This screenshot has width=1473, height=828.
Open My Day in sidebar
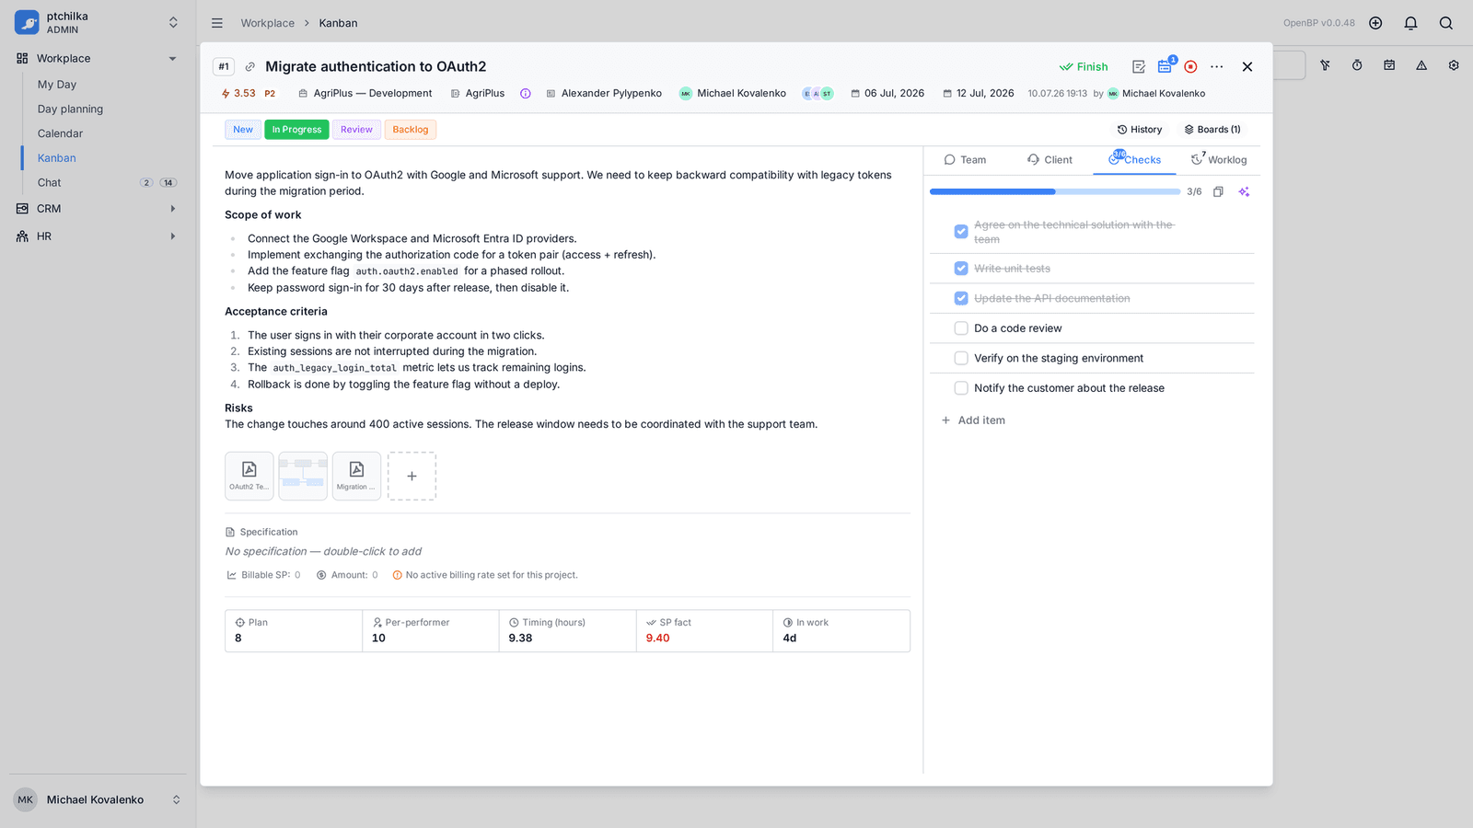57,85
